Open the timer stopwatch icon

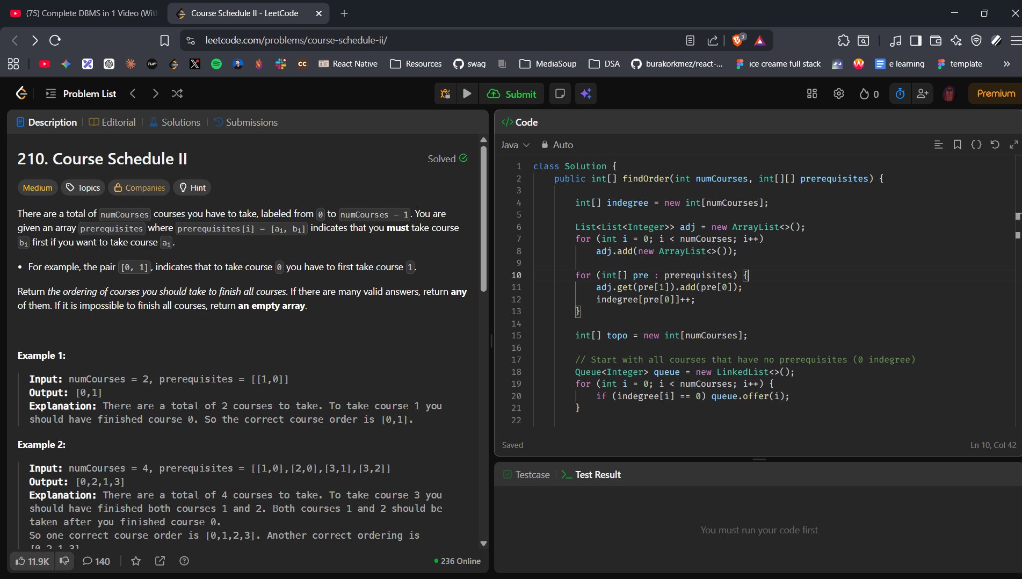pos(900,93)
